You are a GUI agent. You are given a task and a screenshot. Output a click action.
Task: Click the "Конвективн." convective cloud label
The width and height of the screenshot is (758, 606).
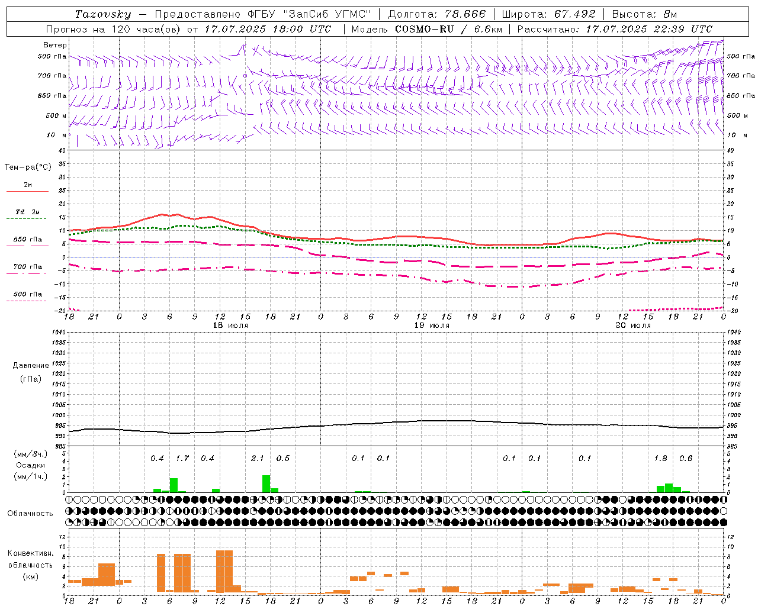click(31, 553)
